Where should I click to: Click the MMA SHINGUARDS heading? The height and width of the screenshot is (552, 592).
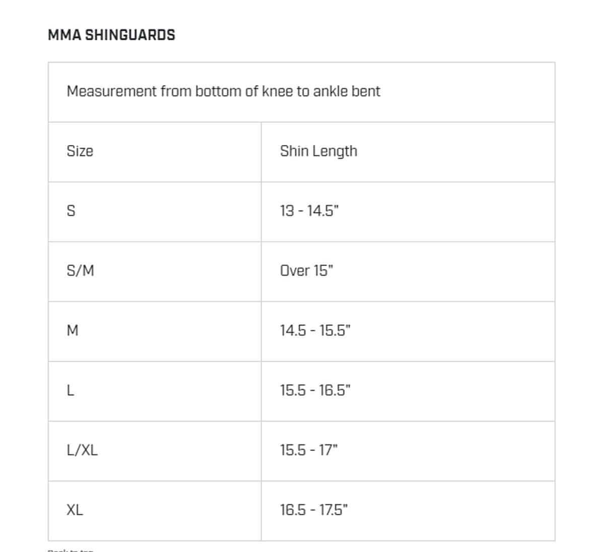tap(111, 35)
